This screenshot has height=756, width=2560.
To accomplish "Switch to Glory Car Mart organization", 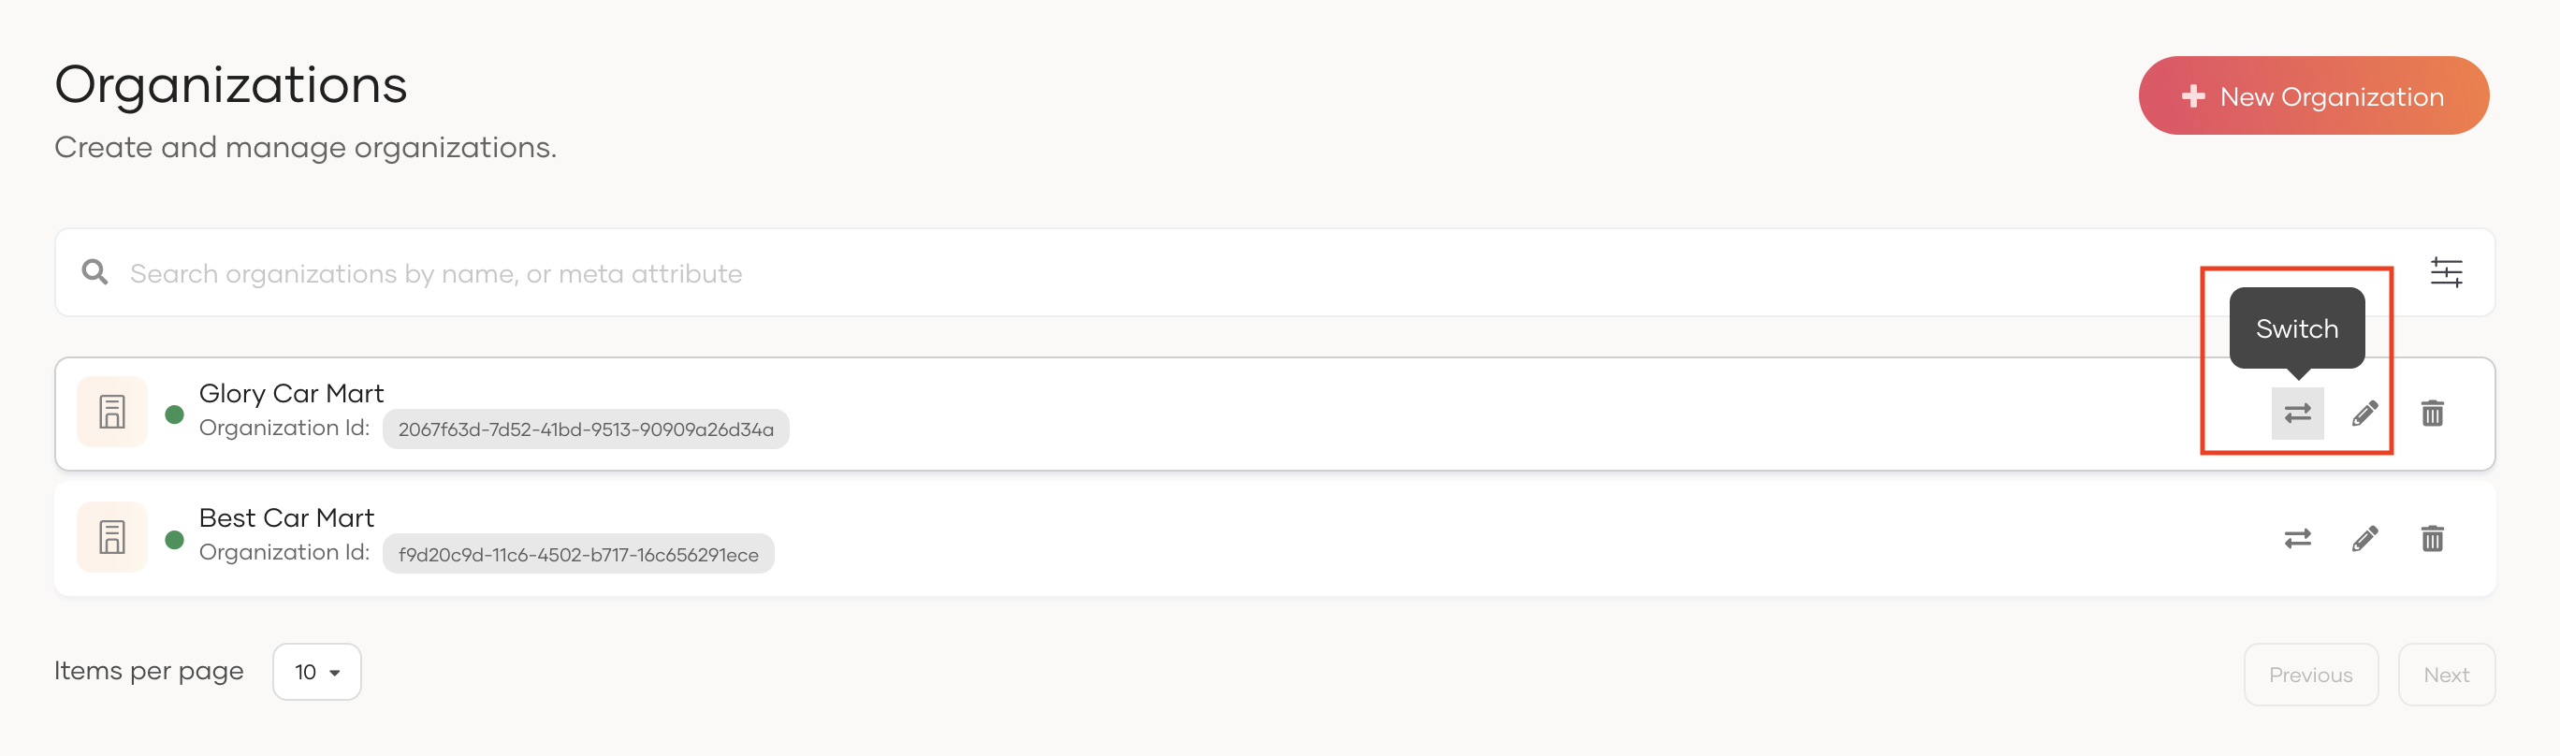I will pyautogui.click(x=2297, y=414).
